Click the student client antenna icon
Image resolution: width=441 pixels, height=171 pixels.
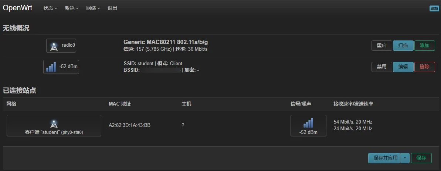(x=54, y=124)
